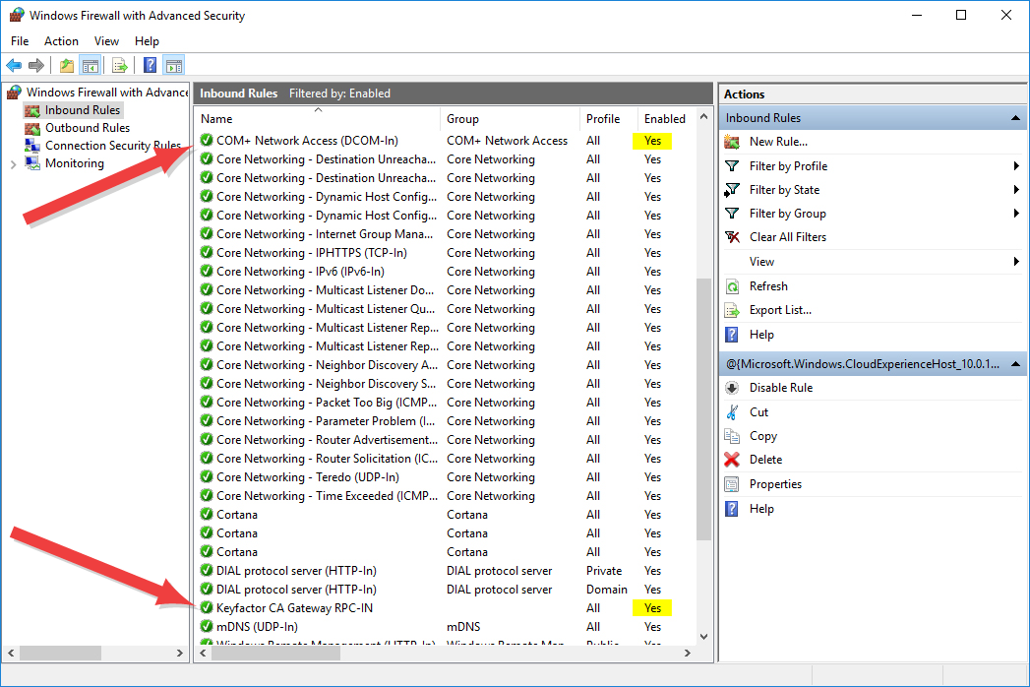The height and width of the screenshot is (687, 1030).
Task: Select COM+ Network Access (DCOM-In) rule
Action: point(307,140)
